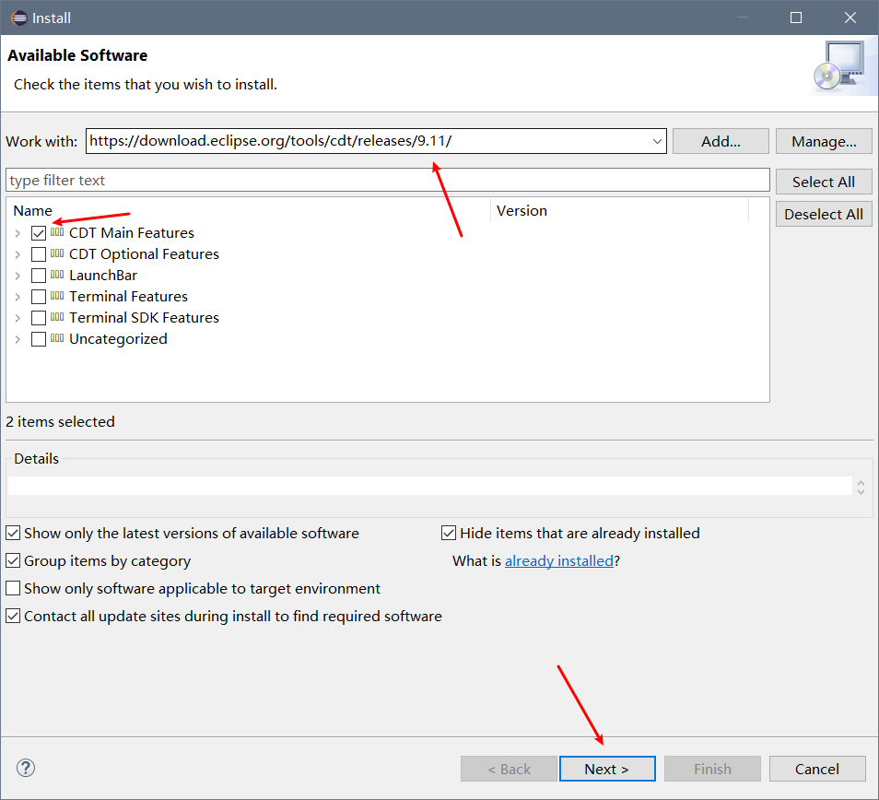Select the Terminal Features row label
Screen dimensions: 879x800
pyautogui.click(x=128, y=297)
